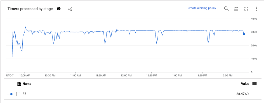
Task: Click the F5 legend row label
Action: (x=24, y=94)
